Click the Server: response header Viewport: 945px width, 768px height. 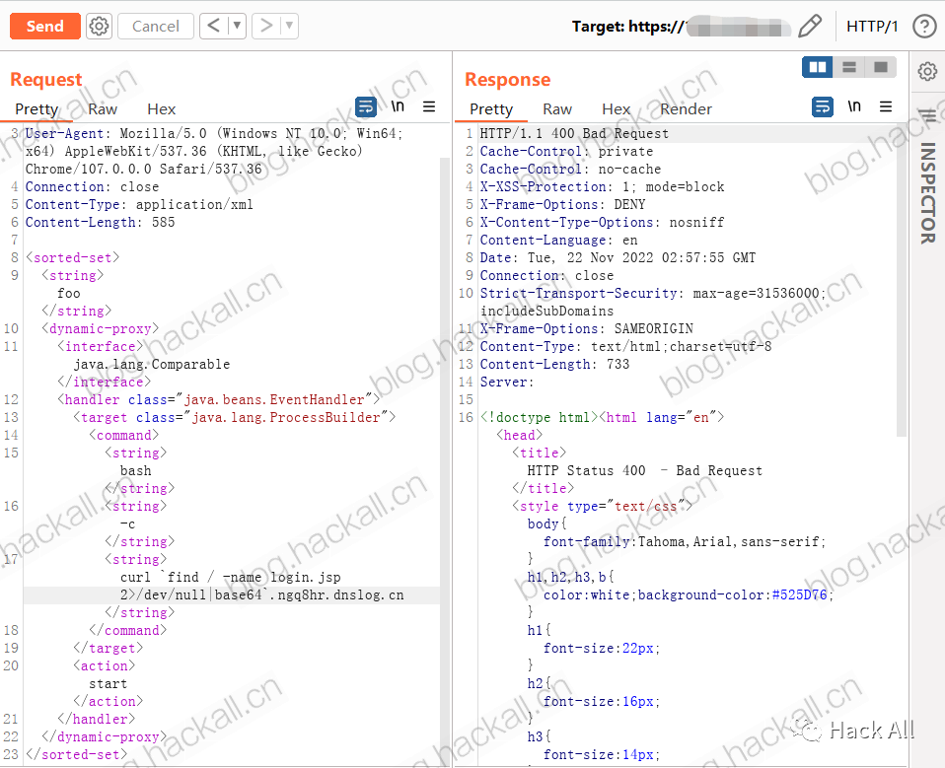coord(507,382)
